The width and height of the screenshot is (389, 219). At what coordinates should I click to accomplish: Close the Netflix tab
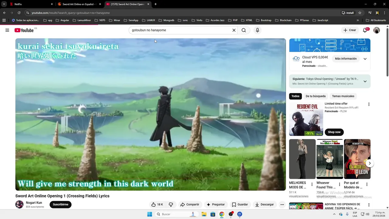click(52, 4)
